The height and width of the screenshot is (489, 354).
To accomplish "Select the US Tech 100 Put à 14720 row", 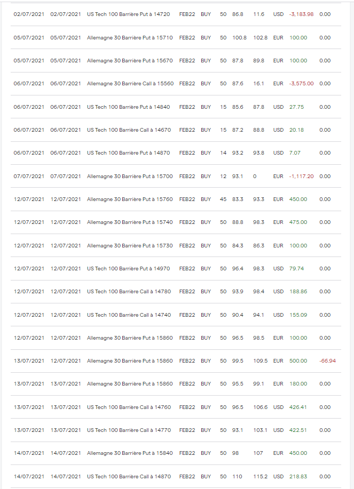I will 176,14.
